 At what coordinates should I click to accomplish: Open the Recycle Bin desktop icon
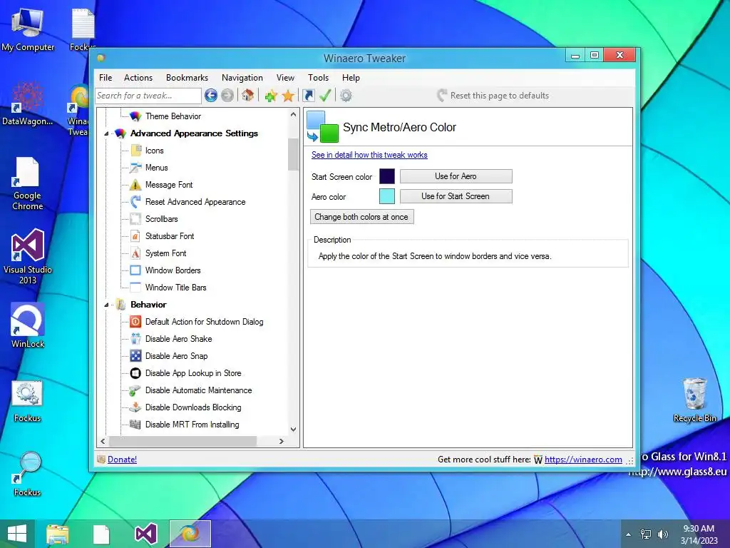(694, 400)
